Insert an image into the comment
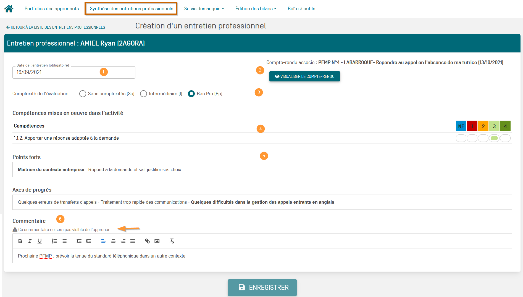The height and width of the screenshot is (297, 523). (x=157, y=241)
